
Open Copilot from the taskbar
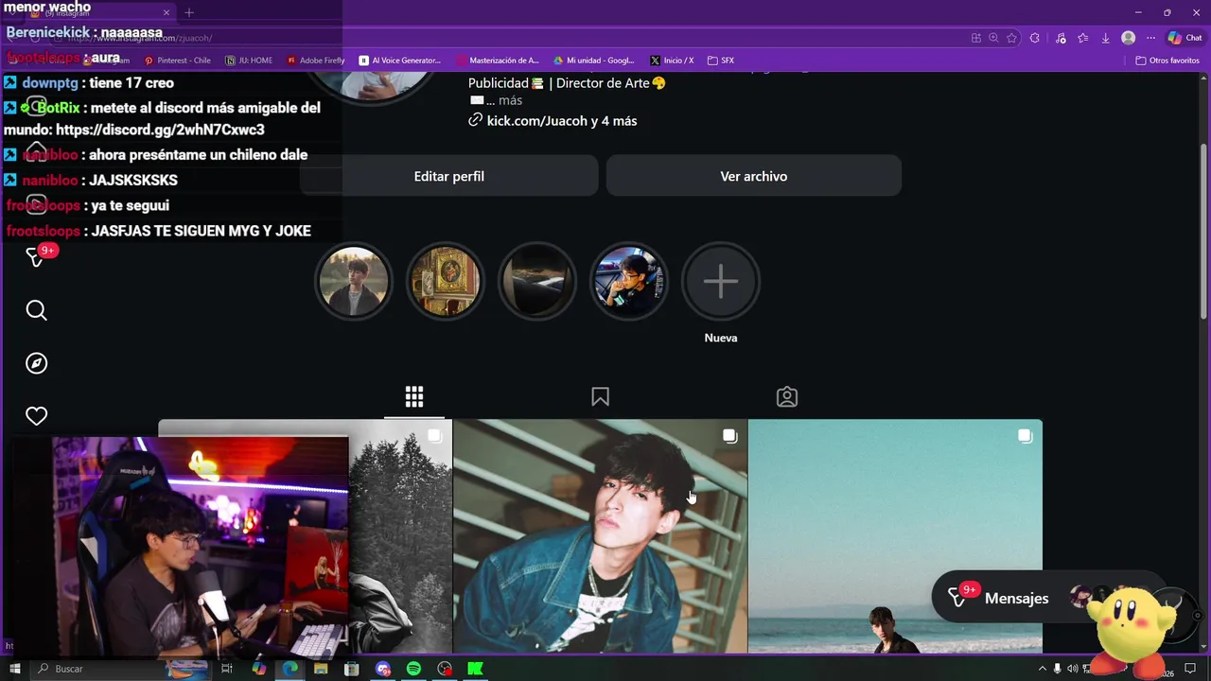[x=258, y=669]
